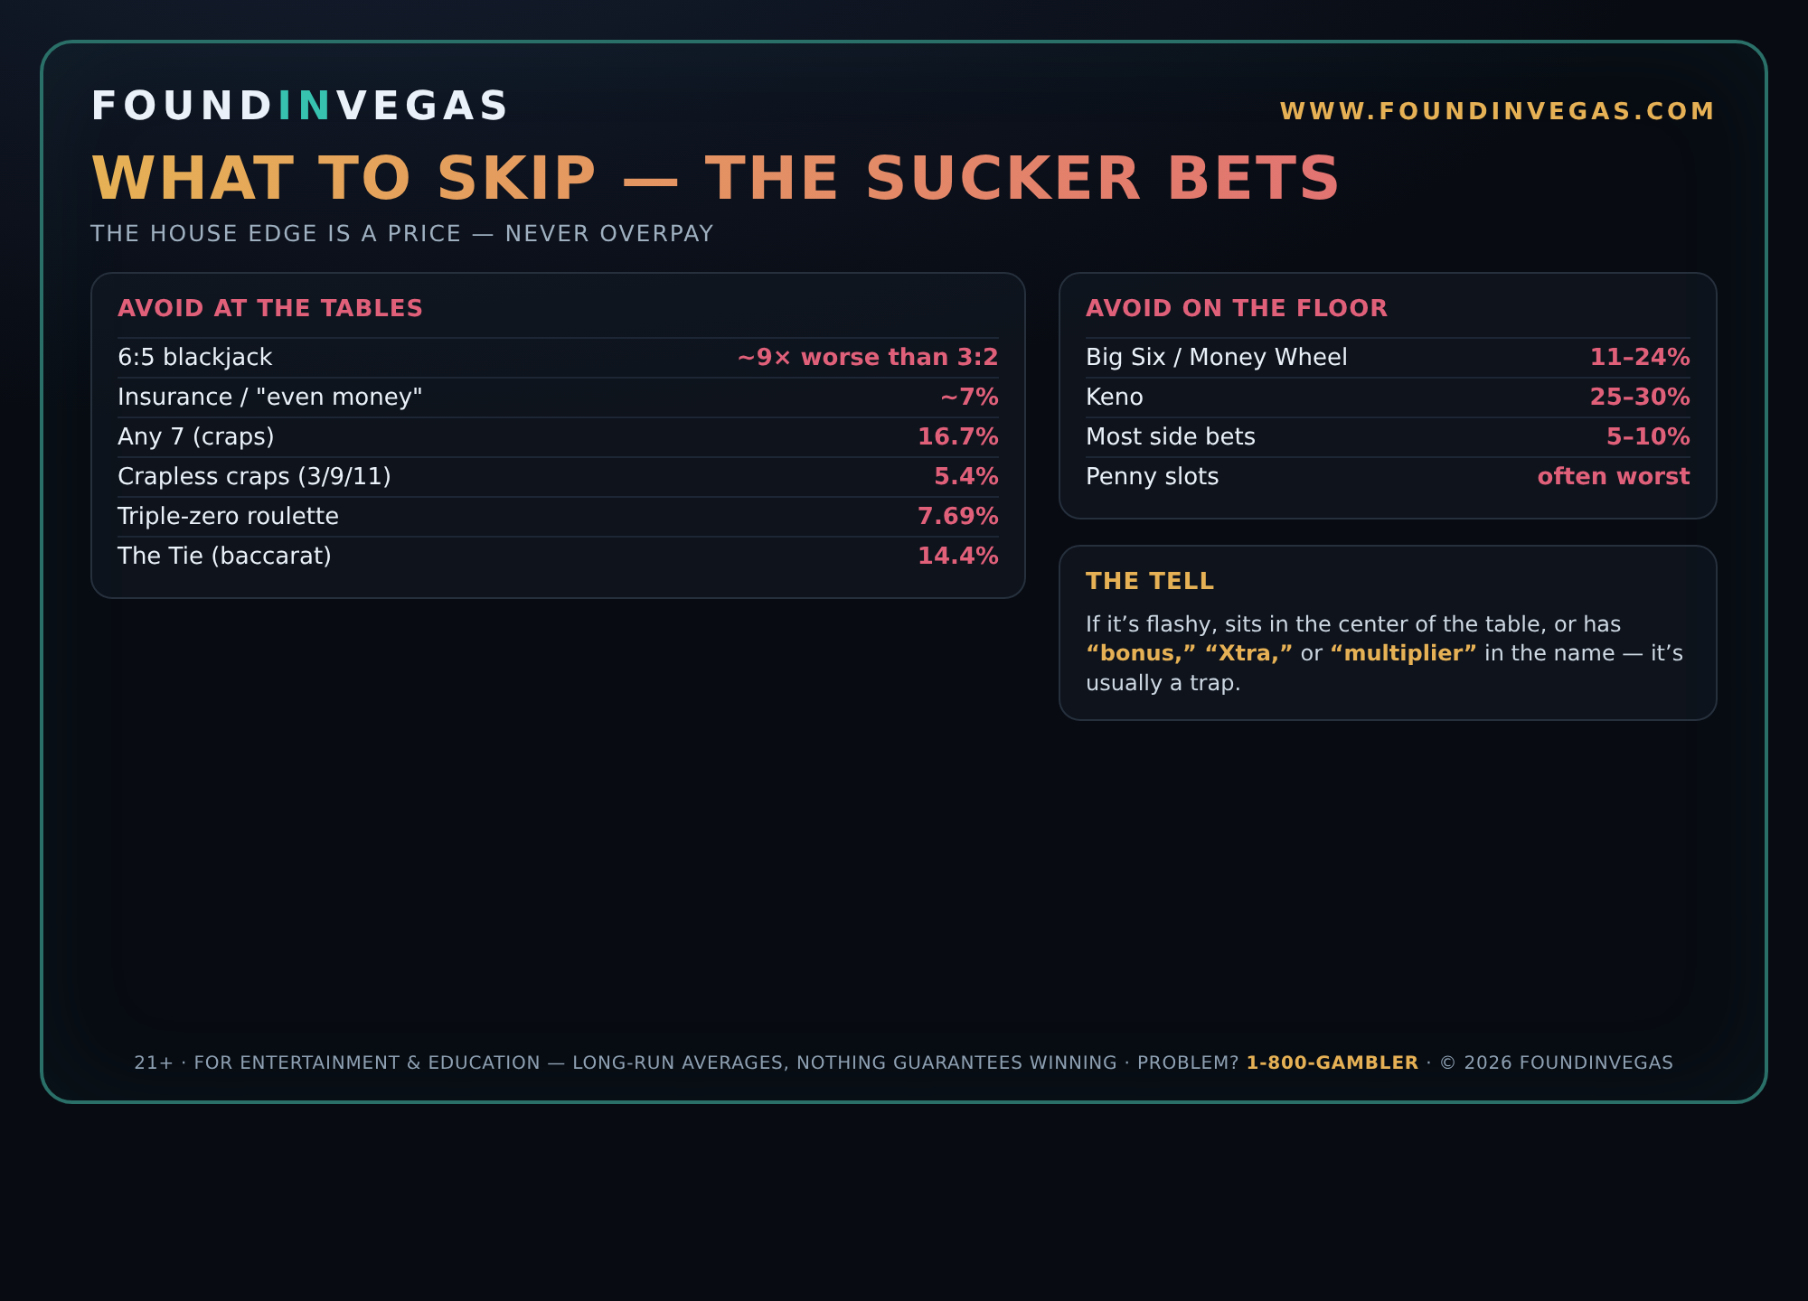Click the '5.4%' value

coord(966,477)
